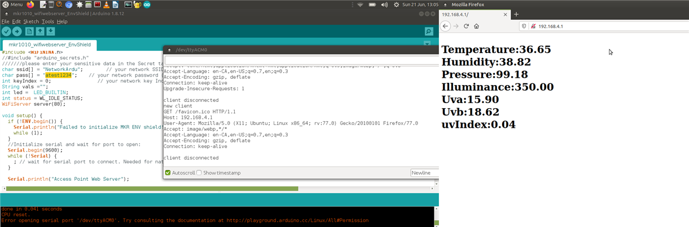Open a sketch with the Open icon

[41, 32]
